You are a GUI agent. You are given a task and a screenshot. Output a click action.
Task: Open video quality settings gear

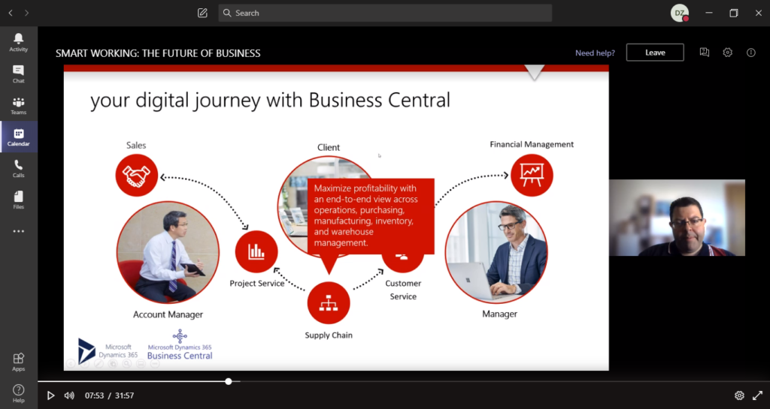pyautogui.click(x=739, y=395)
